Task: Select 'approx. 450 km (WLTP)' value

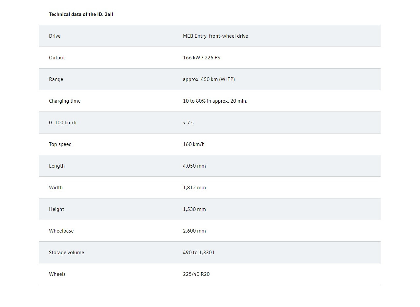Action: point(209,79)
